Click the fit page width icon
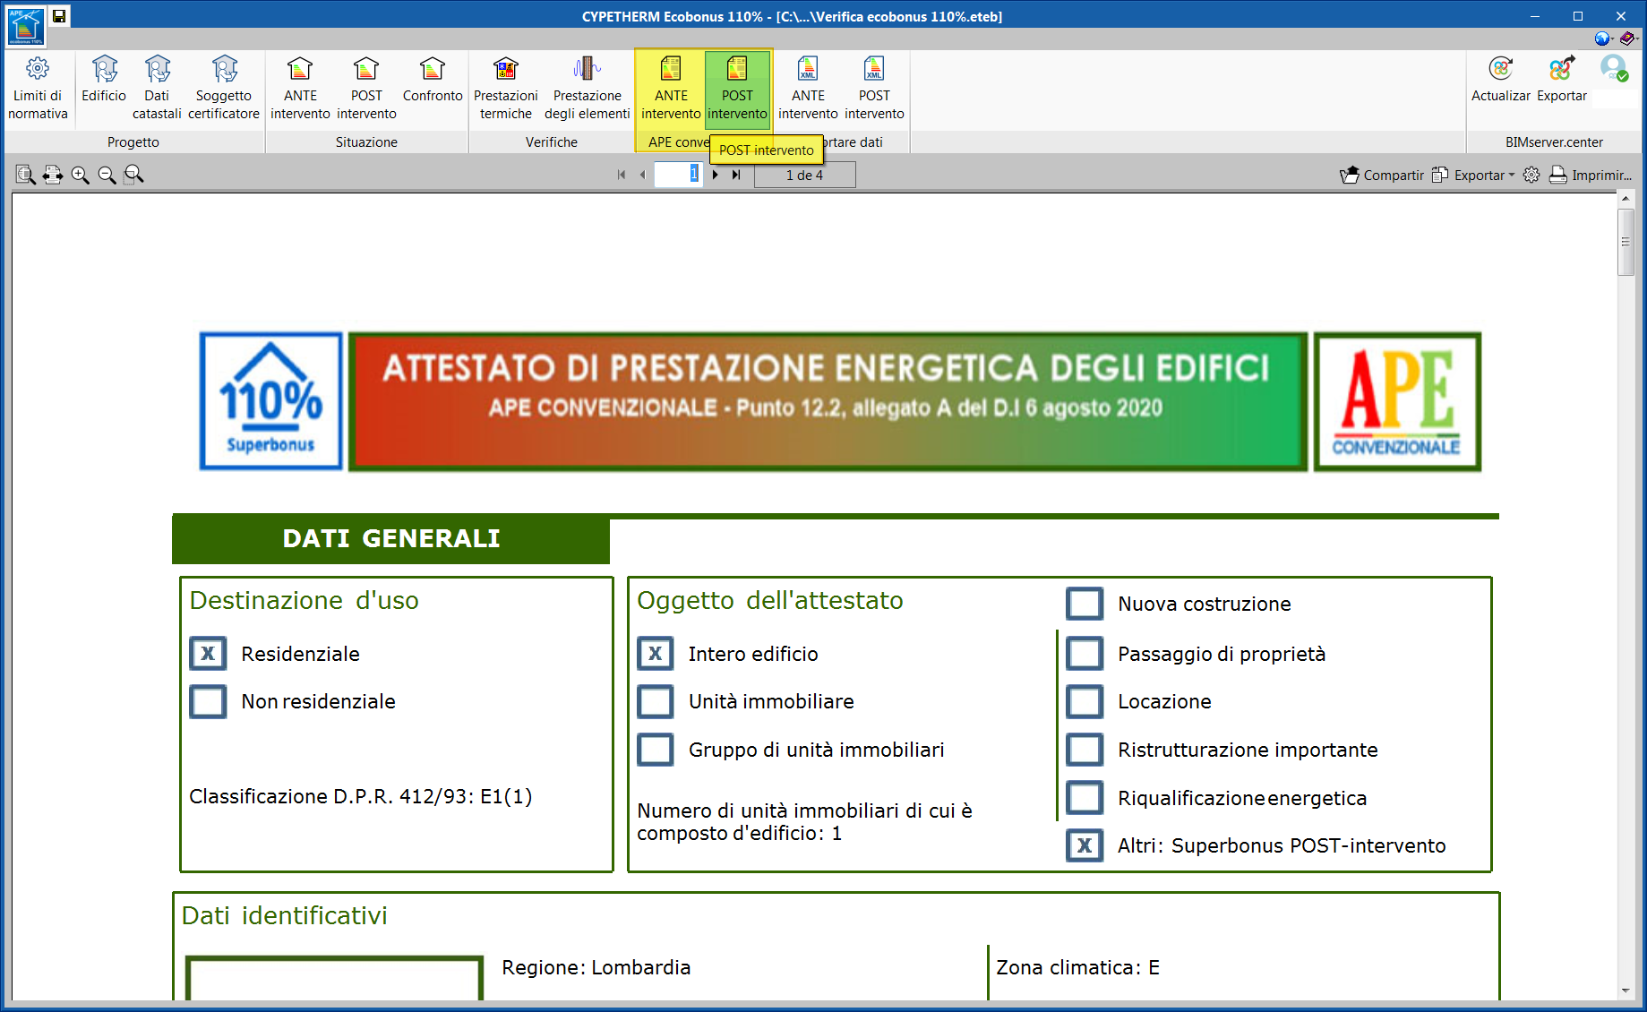Image resolution: width=1647 pixels, height=1012 pixels. click(53, 175)
